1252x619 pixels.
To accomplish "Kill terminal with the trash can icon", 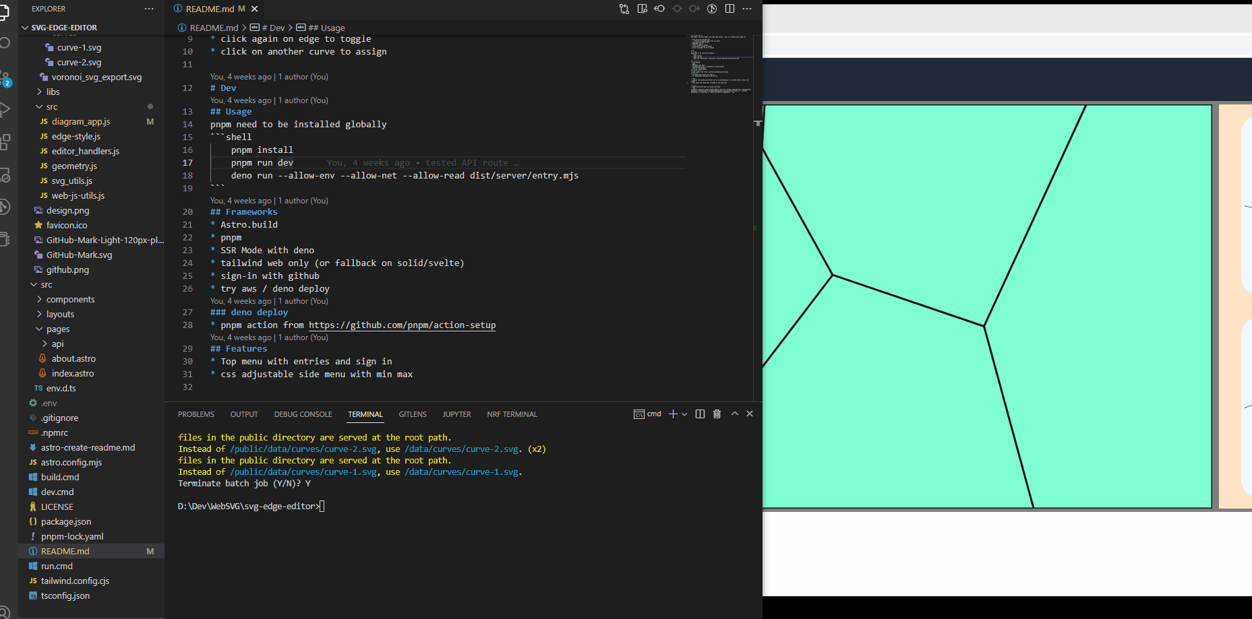I will 717,414.
